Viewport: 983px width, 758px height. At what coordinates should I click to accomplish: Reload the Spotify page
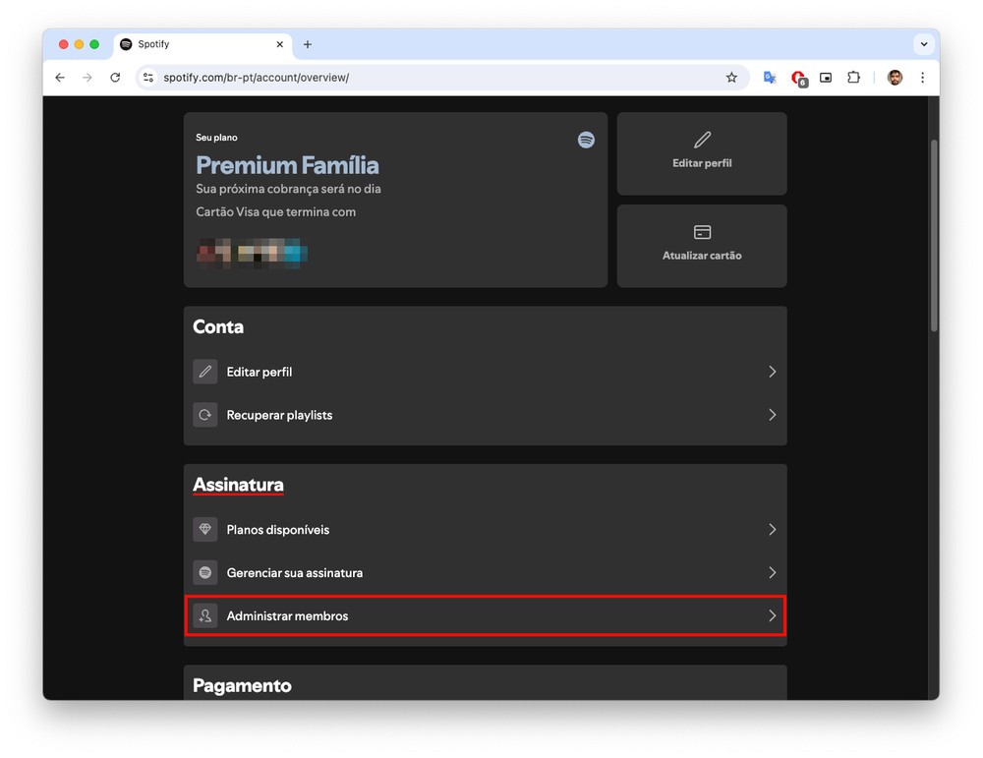[x=115, y=78]
